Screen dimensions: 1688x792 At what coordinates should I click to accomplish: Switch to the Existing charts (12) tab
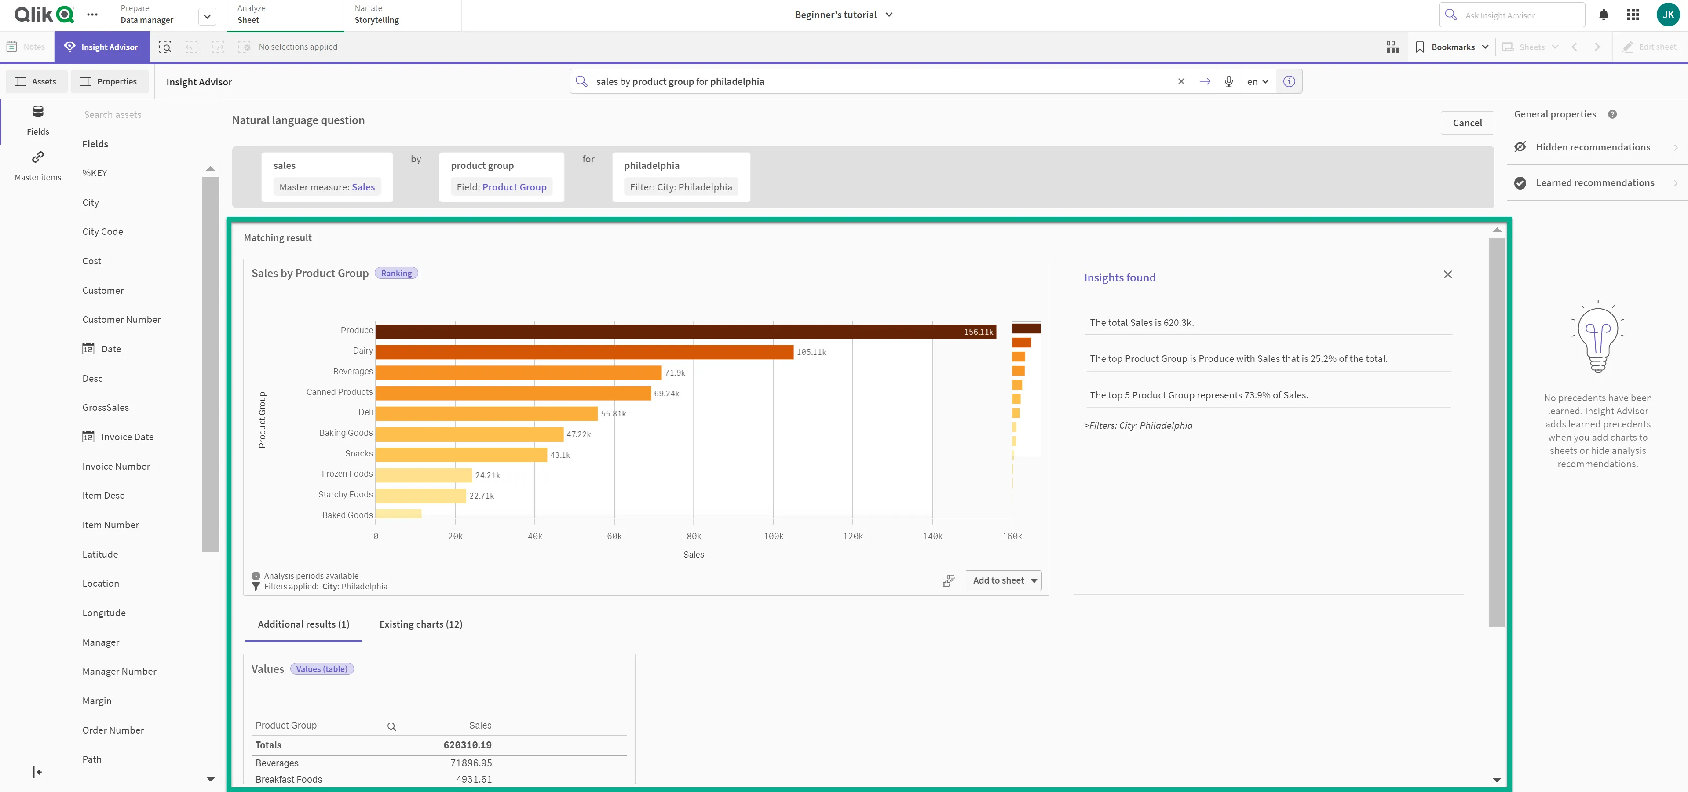coord(421,624)
